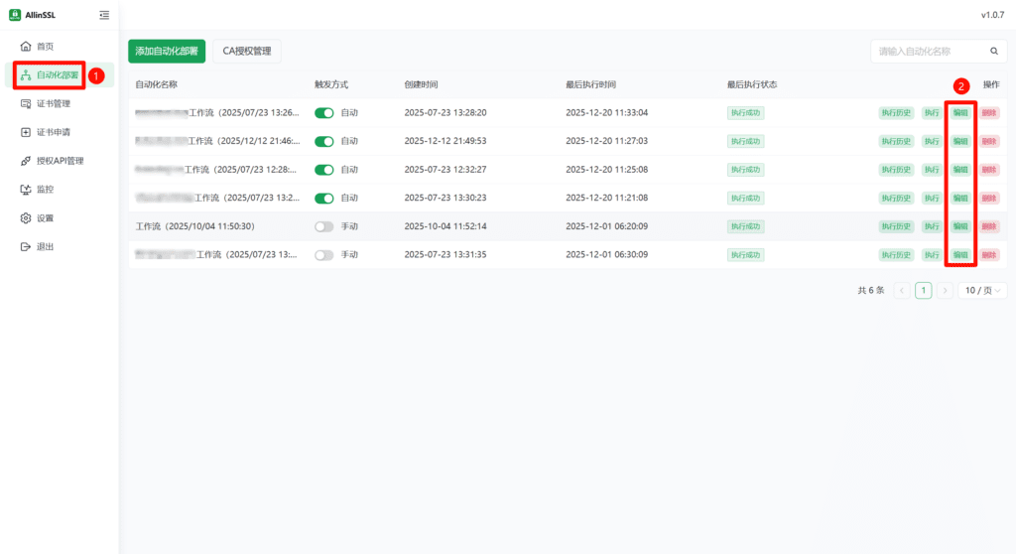Open the 10 / 页 page size dropdown

point(981,291)
